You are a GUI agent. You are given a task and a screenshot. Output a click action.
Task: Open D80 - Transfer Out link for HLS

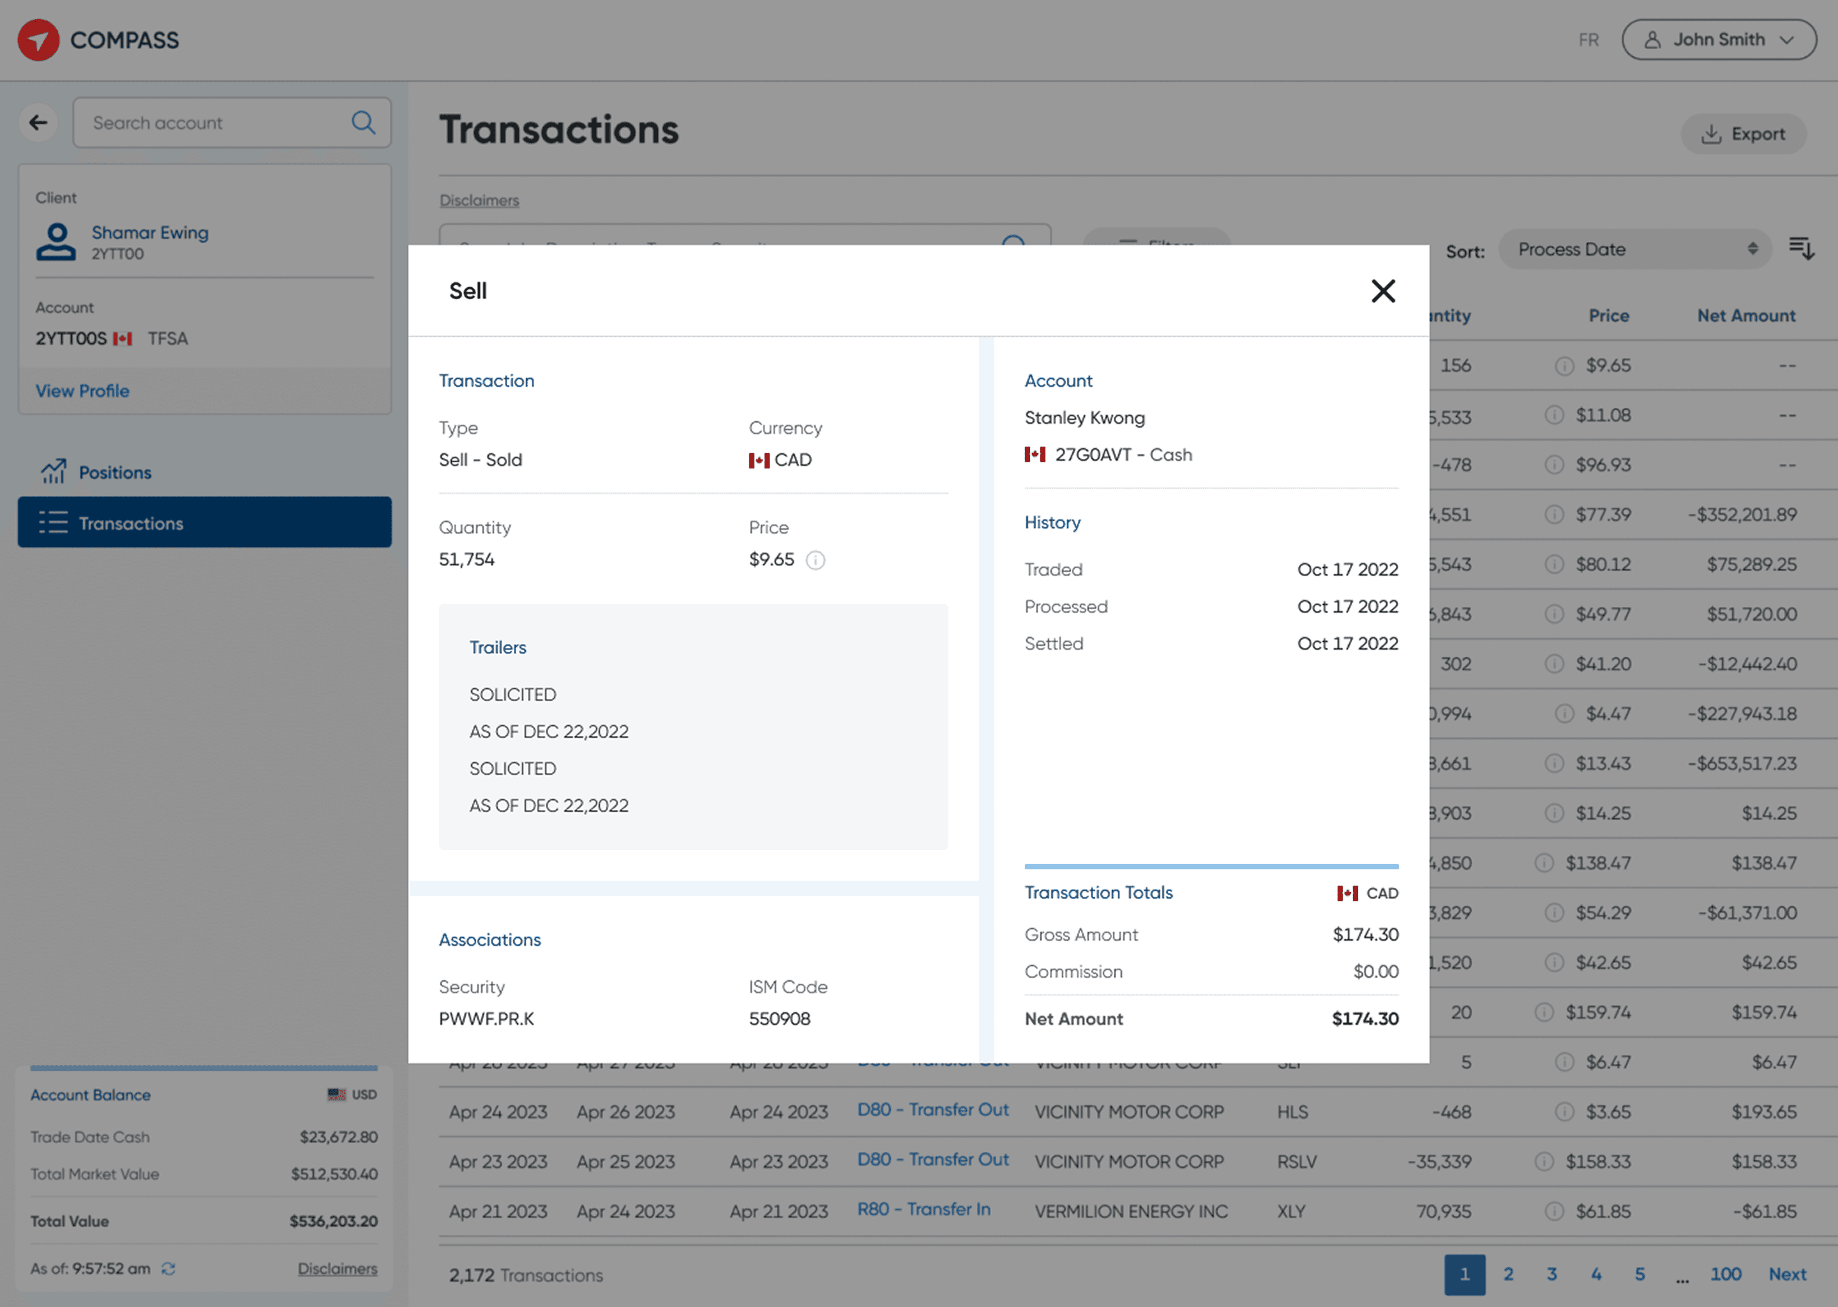coord(932,1110)
